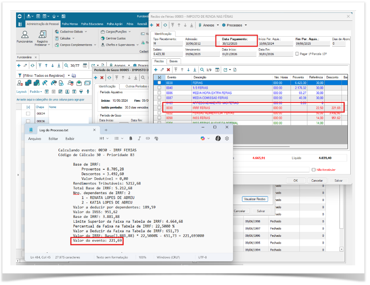Toggle select-all [x] header in Recibo grid
The width and height of the screenshot is (370, 285).
pos(159,77)
